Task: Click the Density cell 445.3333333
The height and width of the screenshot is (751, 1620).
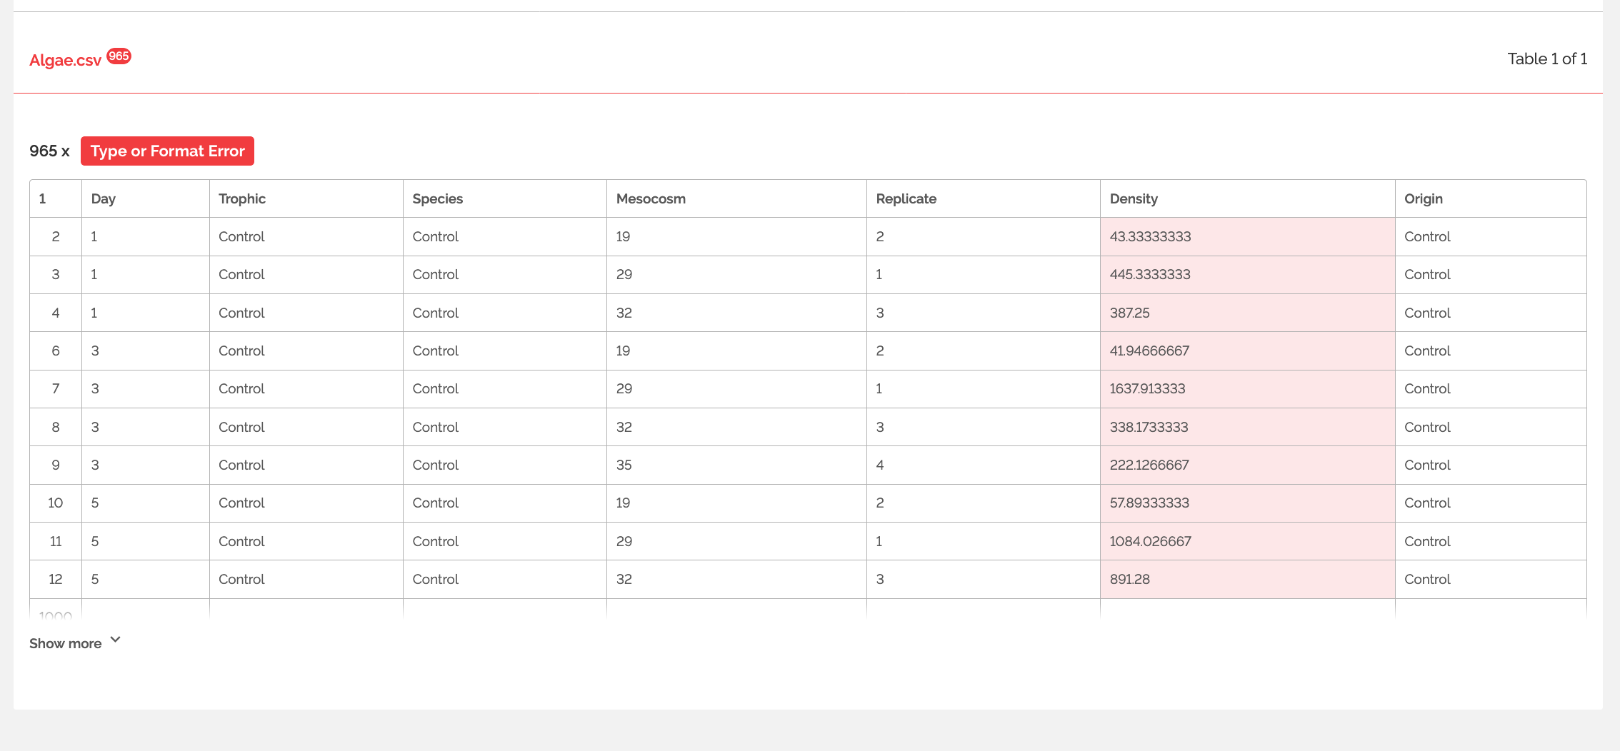Action: pos(1248,275)
